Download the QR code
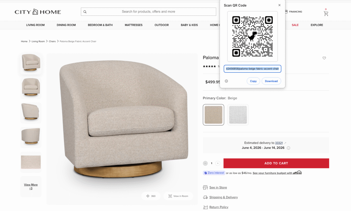Viewport: 351px width, 211px height. [271, 81]
